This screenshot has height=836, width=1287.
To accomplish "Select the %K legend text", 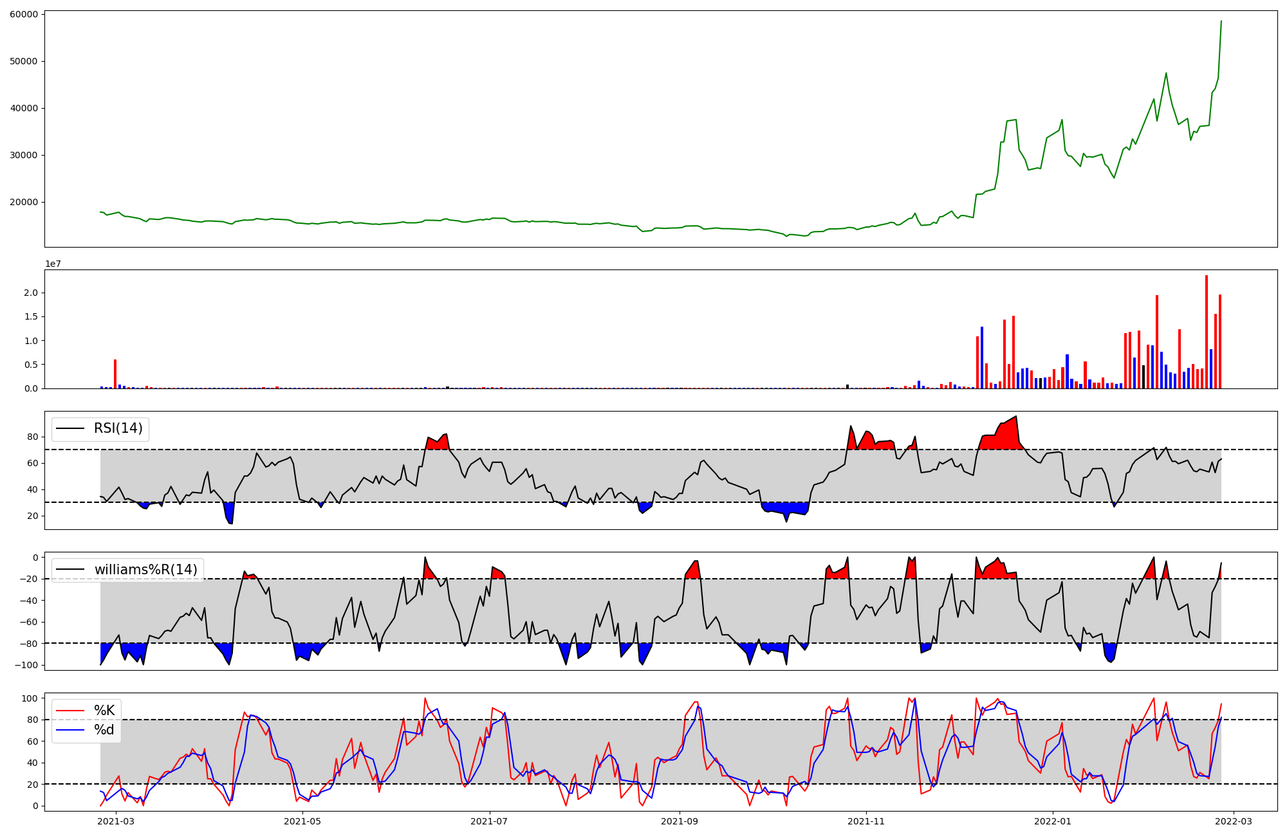I will [104, 711].
